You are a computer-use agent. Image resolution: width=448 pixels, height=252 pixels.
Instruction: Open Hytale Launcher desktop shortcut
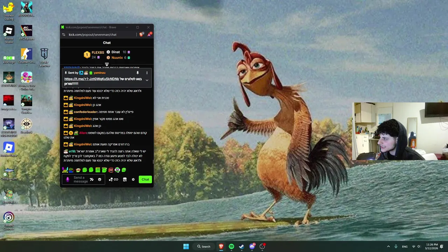click(44, 58)
